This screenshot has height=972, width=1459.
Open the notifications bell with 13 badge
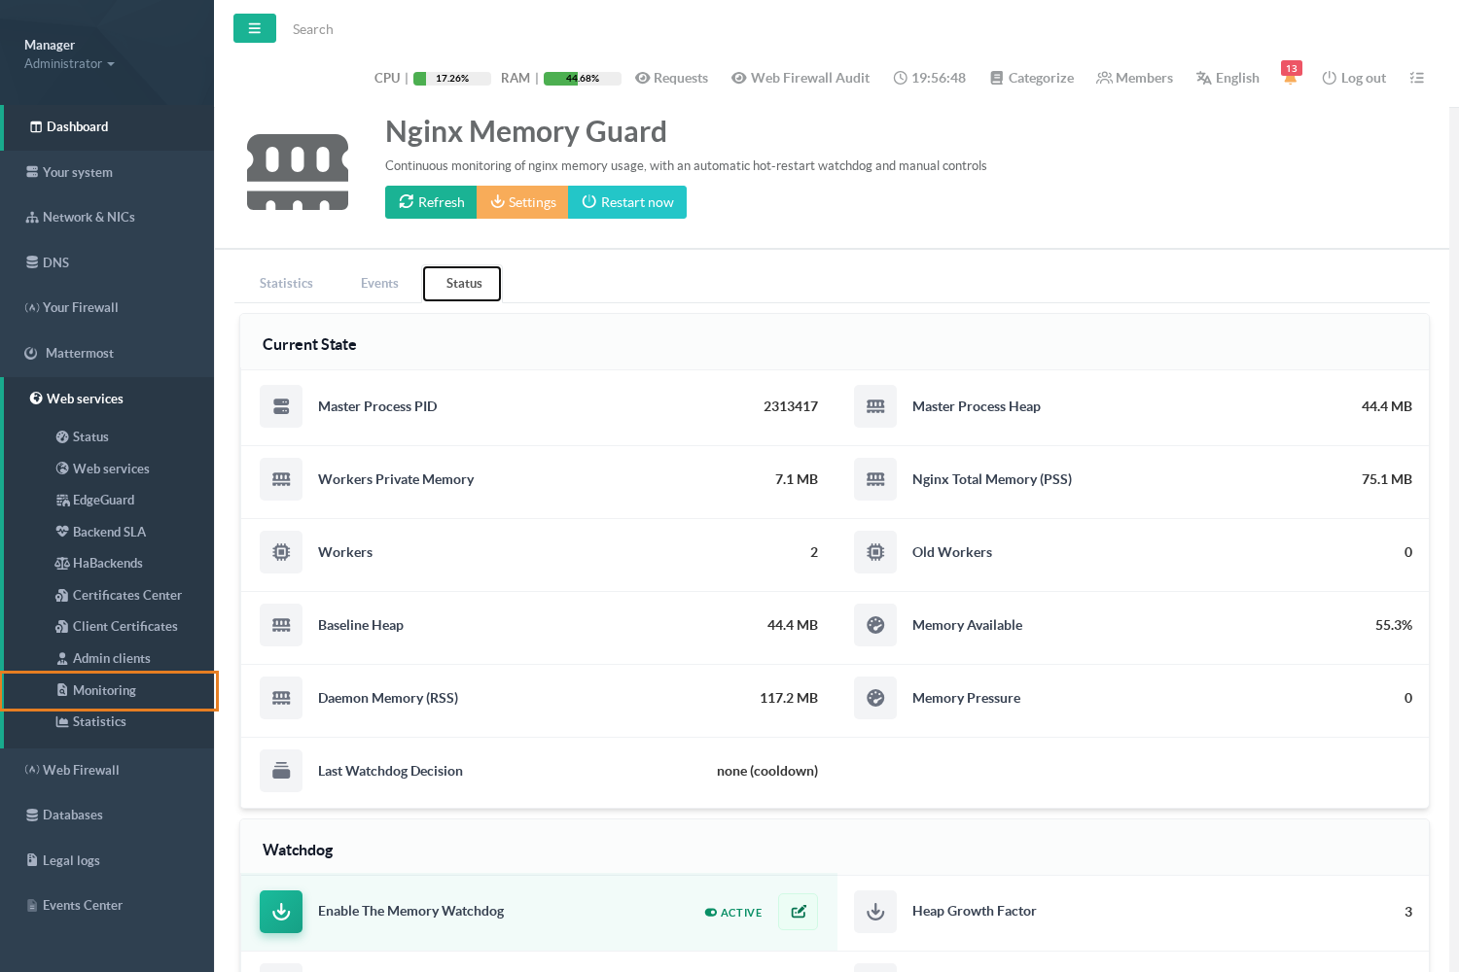(1291, 76)
